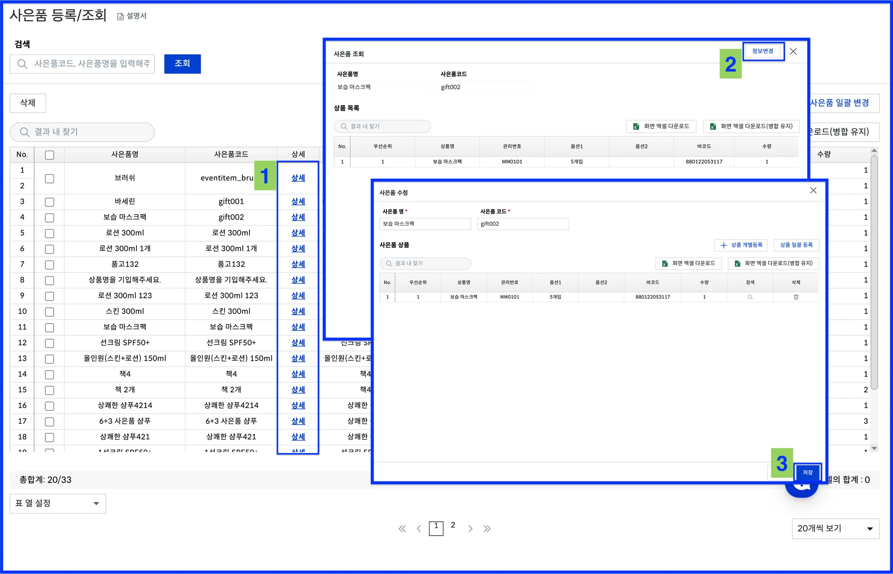Open the 상세 link for gift002
893x574 pixels.
pos(298,217)
